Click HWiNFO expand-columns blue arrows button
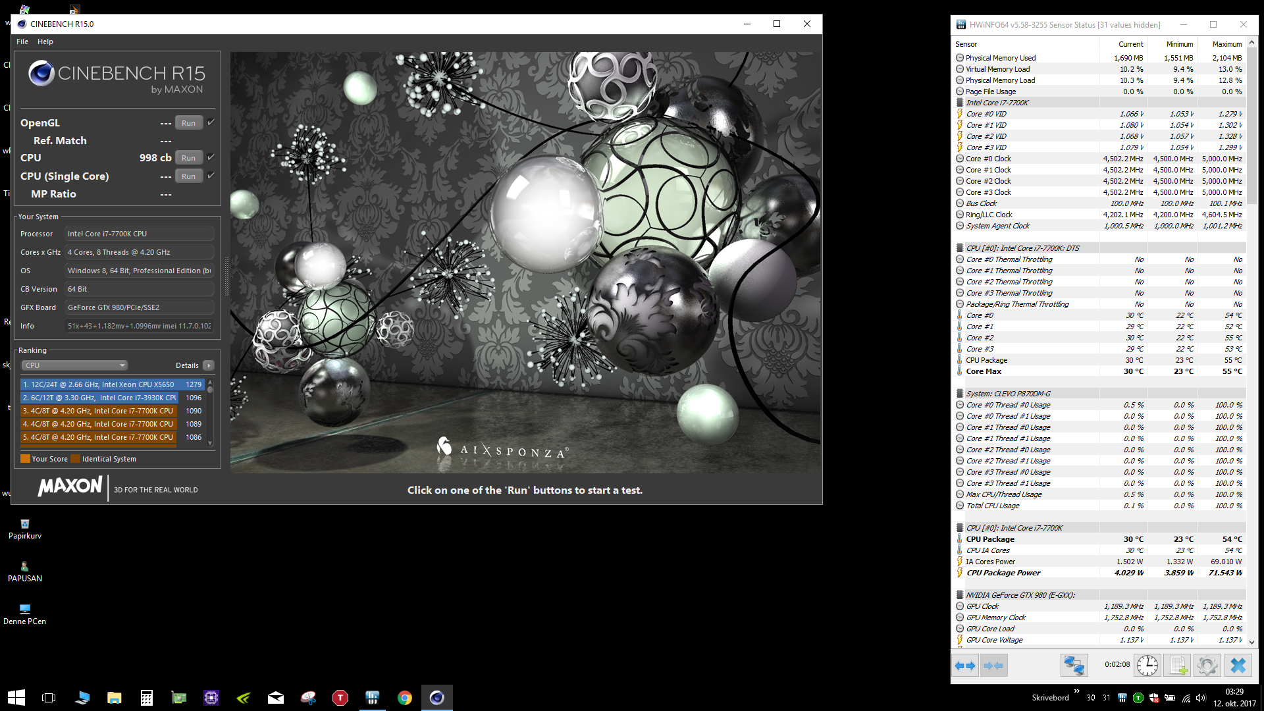Screen dimensions: 1264x711 pos(965,666)
